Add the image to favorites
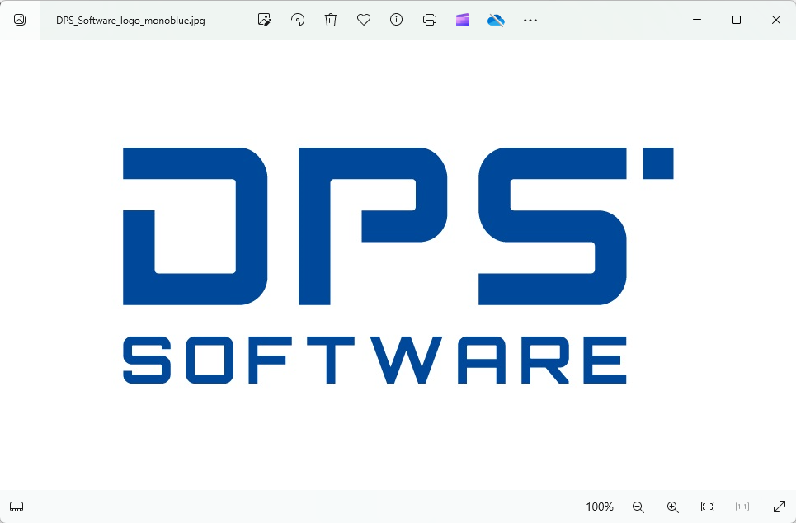This screenshot has width=796, height=523. 364,20
